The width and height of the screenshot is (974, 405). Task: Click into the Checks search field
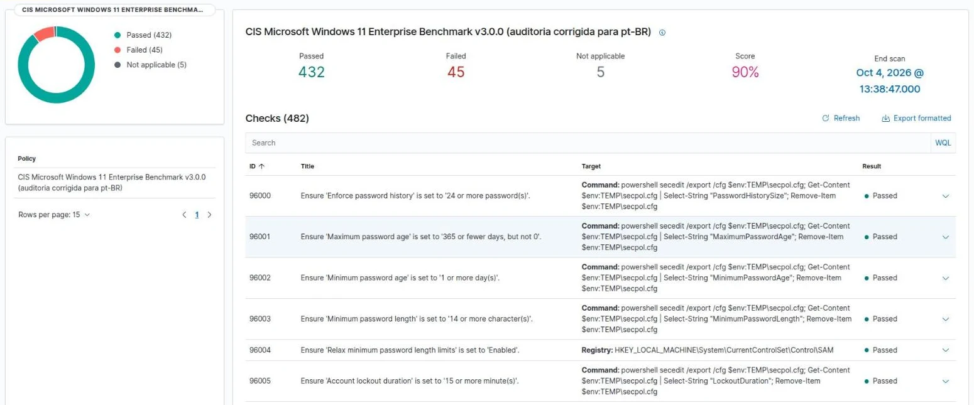[588, 143]
